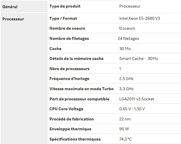Select the '24 filetages' value
The width and height of the screenshot is (181, 144).
point(128,38)
